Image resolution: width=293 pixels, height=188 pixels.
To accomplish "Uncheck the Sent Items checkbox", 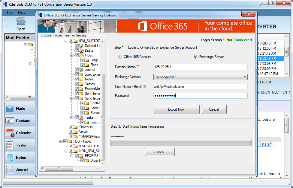I will coord(77,93).
